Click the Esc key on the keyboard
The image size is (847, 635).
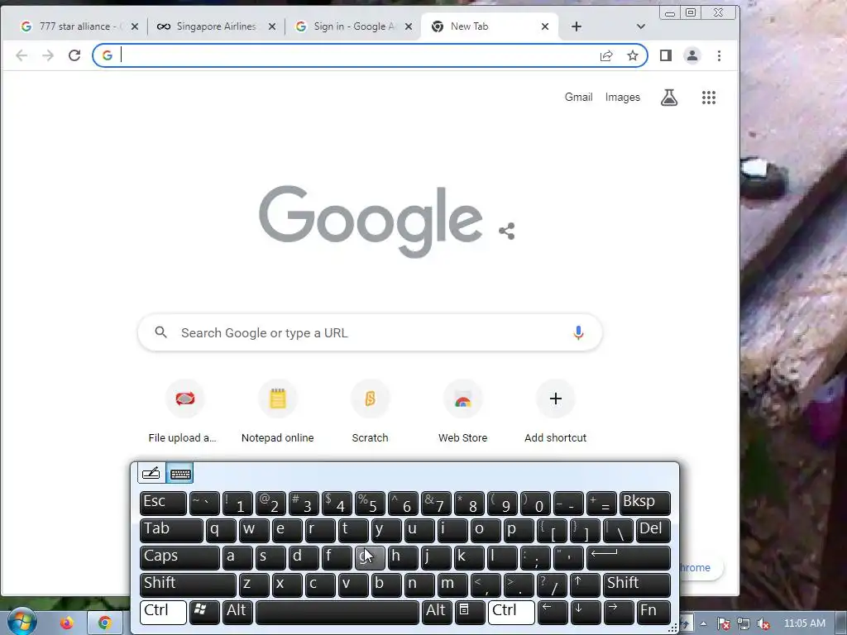click(x=163, y=504)
